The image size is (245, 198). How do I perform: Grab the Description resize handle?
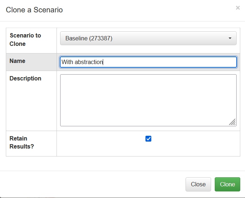click(x=232, y=122)
